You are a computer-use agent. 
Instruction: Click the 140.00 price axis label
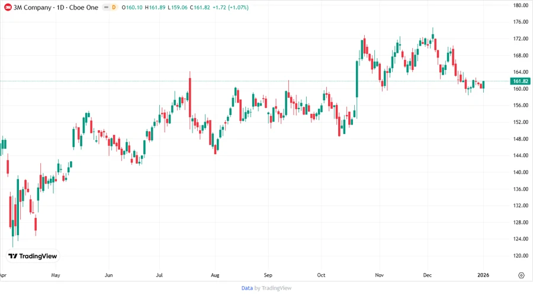521,172
